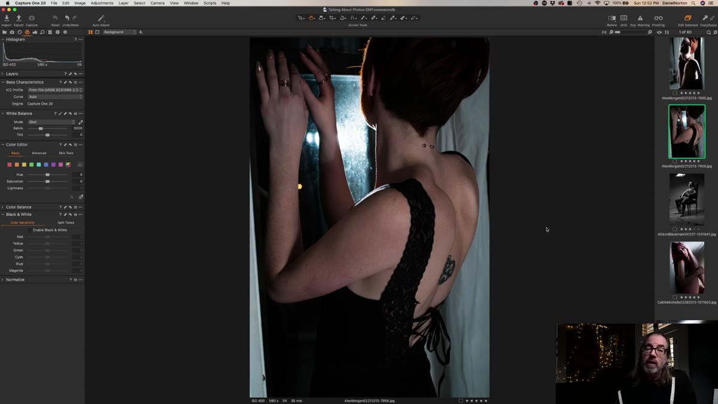Click the Auto Adjust magic wand
Screen dimensions: 718x404
(101, 19)
